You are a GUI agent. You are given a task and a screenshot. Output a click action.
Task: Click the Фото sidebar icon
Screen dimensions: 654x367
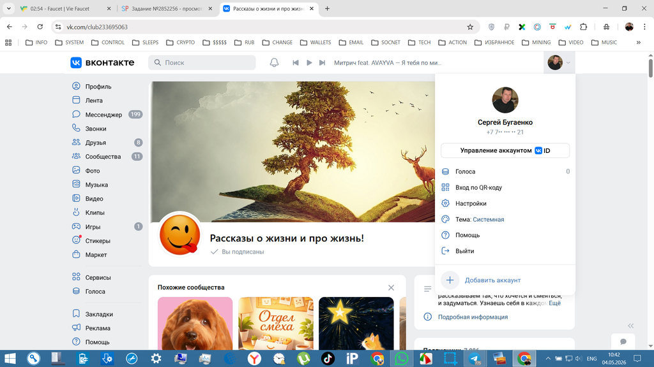[x=76, y=170]
